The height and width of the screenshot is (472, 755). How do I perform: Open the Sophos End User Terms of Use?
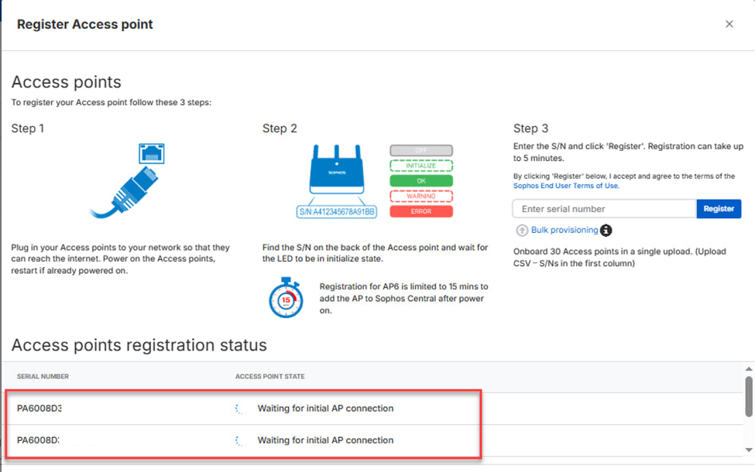pyautogui.click(x=566, y=186)
